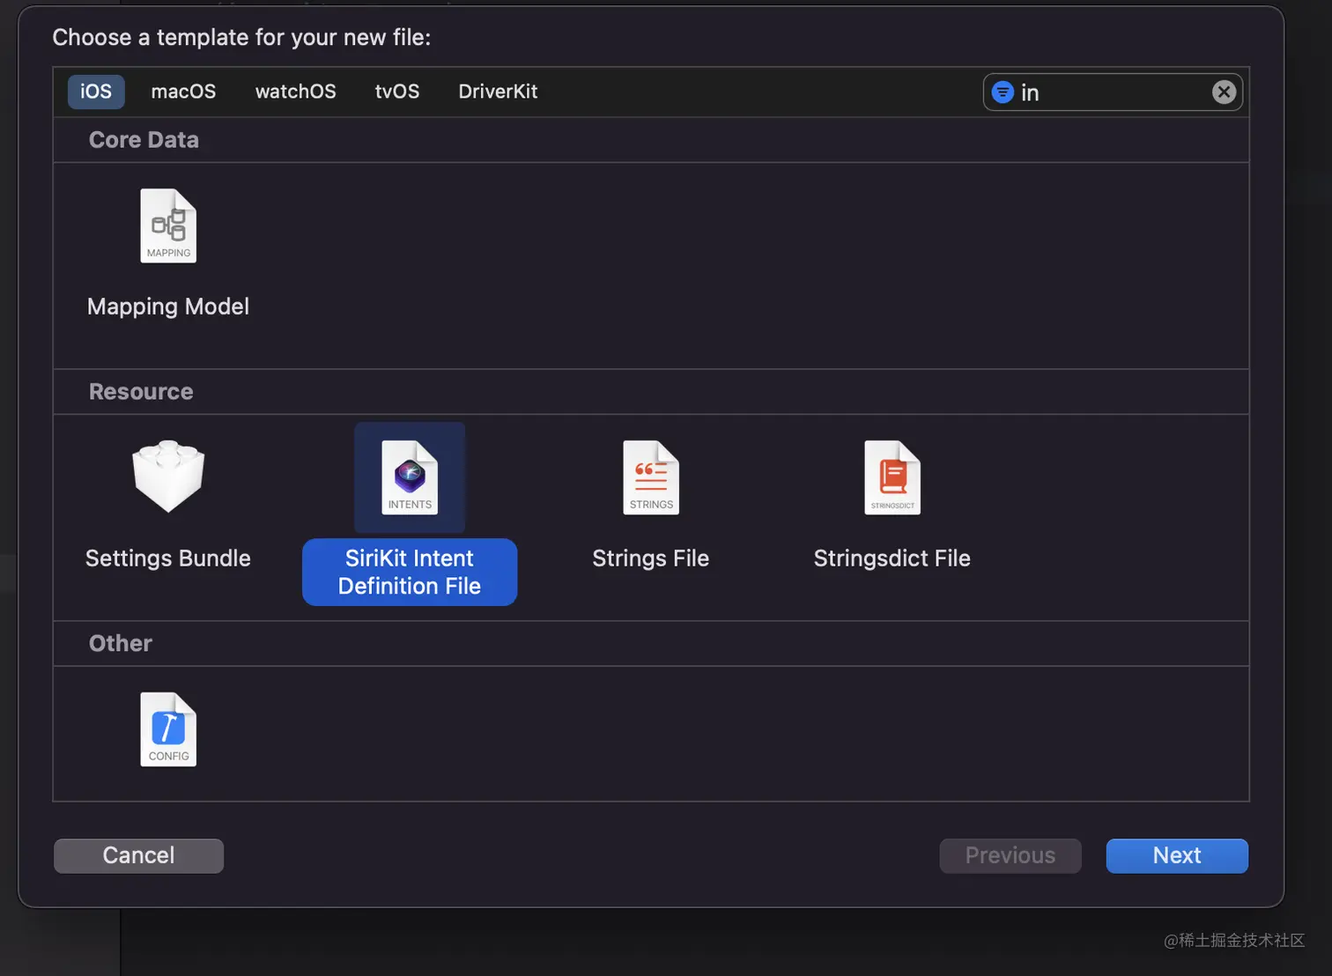Image resolution: width=1332 pixels, height=976 pixels.
Task: Choose the Settings Bundle brick icon
Action: [168, 477]
